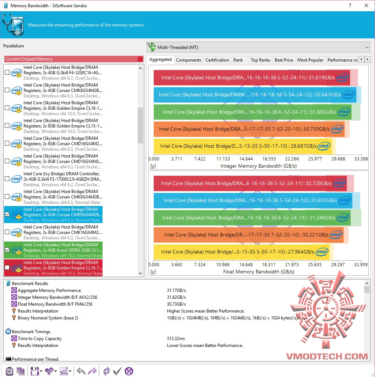Image resolution: width=375 pixels, height=377 pixels.
Task: Click Time to Copy Capacity diamond icon
Action: pyautogui.click(x=14, y=339)
